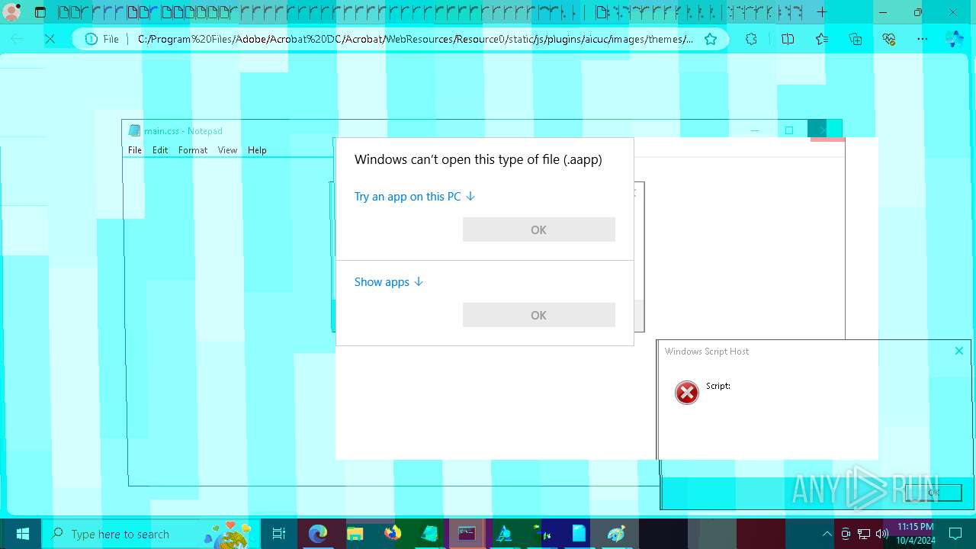Image resolution: width=976 pixels, height=549 pixels.
Task: Open Browser essentials heart icon
Action: click(x=888, y=39)
